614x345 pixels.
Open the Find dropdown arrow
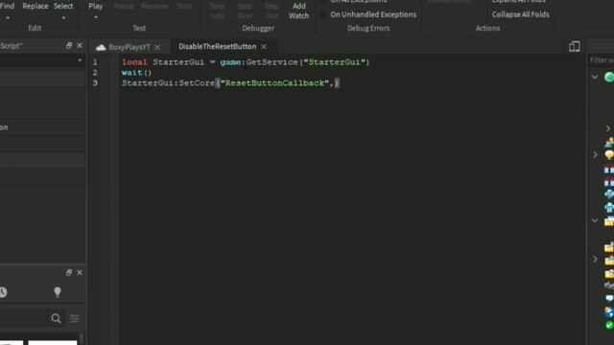[8, 18]
